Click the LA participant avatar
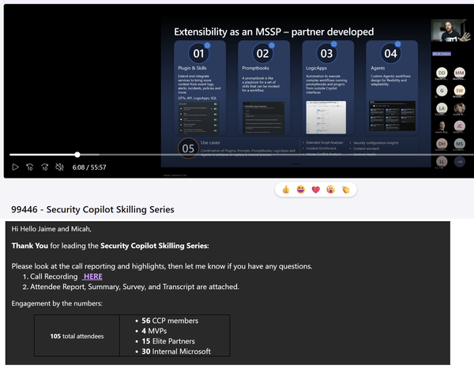The height and width of the screenshot is (368, 474). tap(442, 108)
